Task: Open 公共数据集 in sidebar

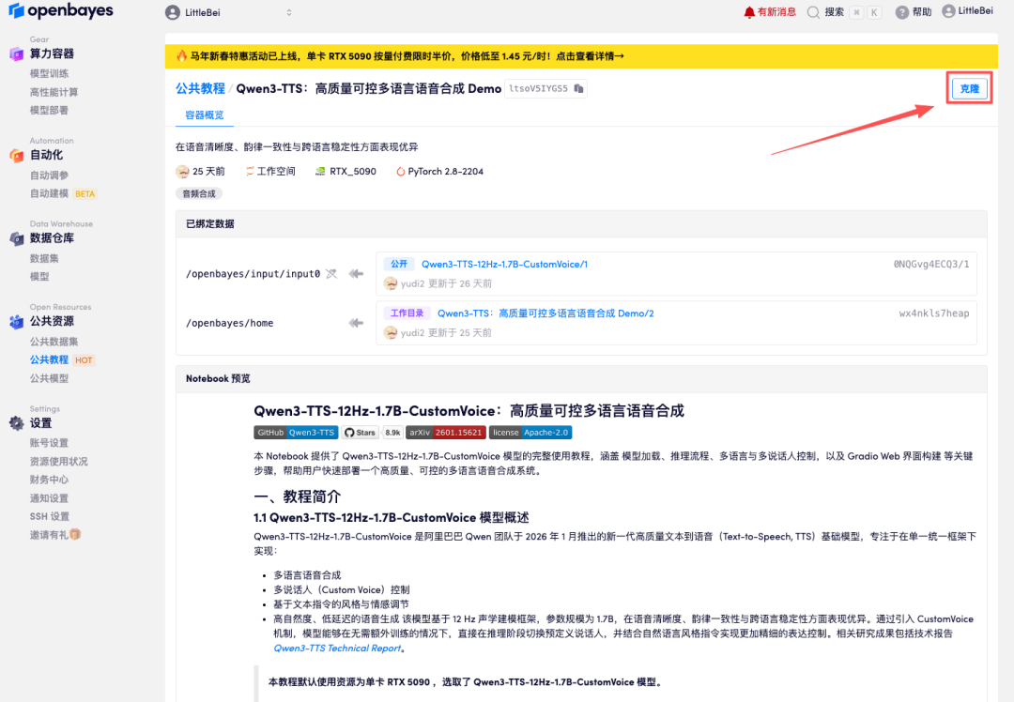Action: tap(54, 342)
